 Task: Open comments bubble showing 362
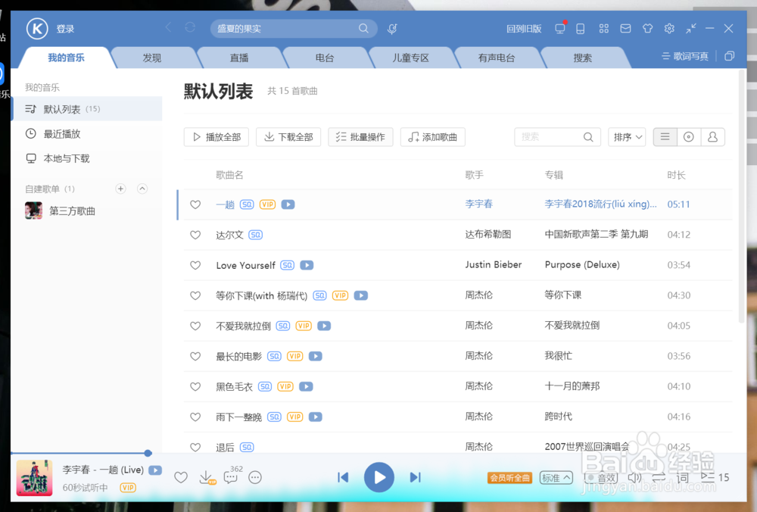232,476
